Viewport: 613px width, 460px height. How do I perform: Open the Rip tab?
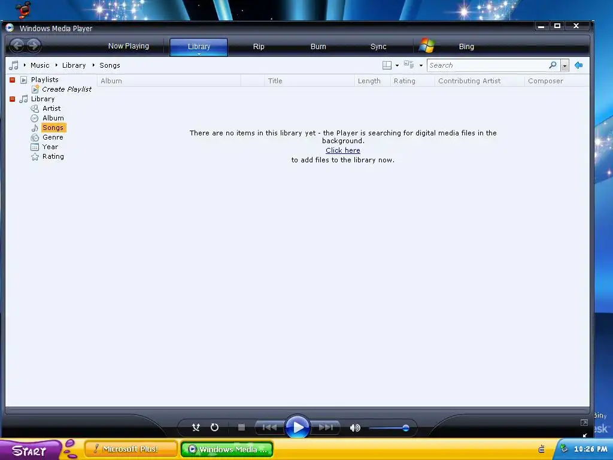pos(259,47)
